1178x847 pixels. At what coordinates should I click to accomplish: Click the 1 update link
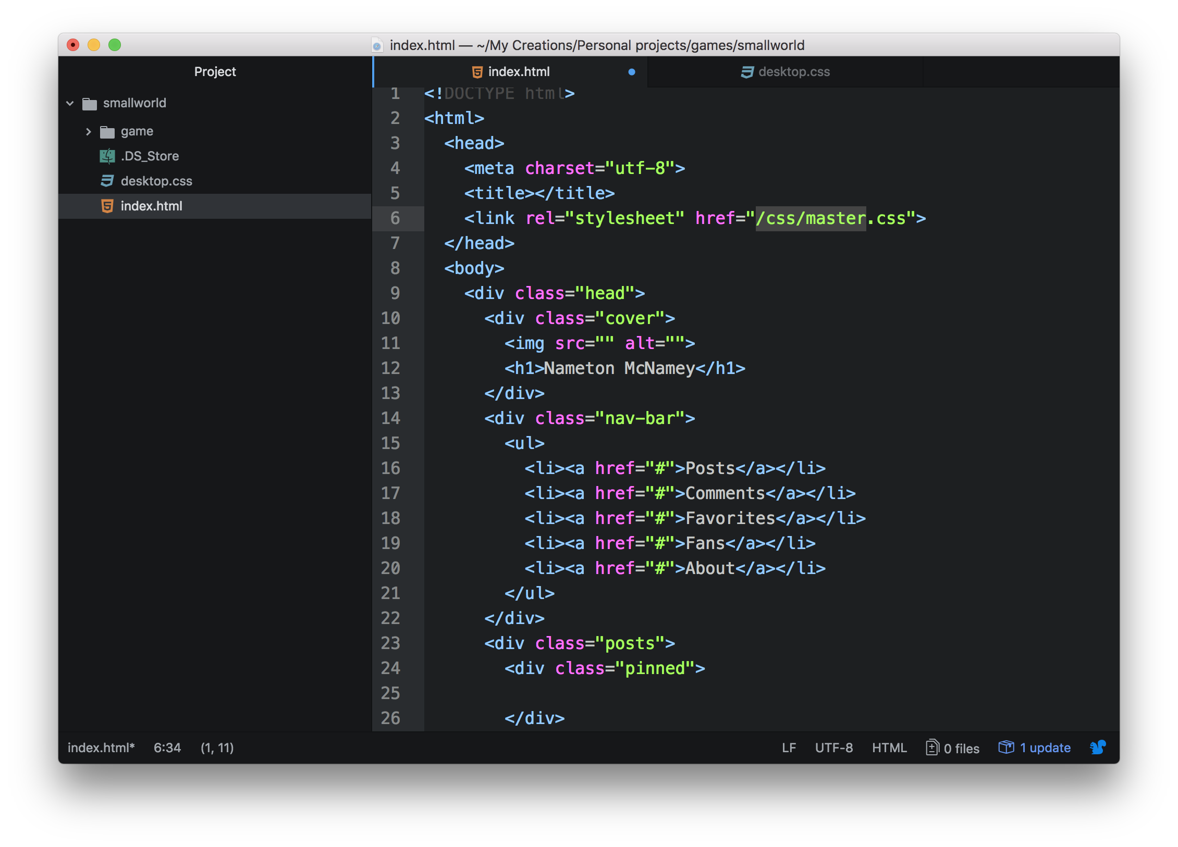click(1045, 748)
